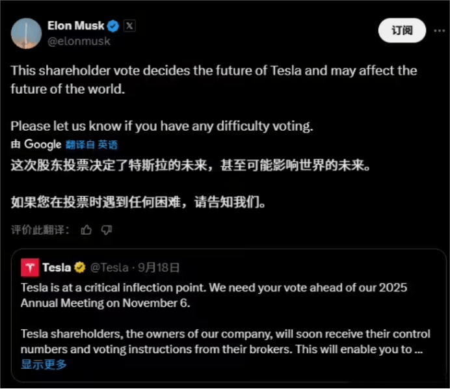Click the gold verified badge next to Tesla
This screenshot has height=389, width=450.
80,267
